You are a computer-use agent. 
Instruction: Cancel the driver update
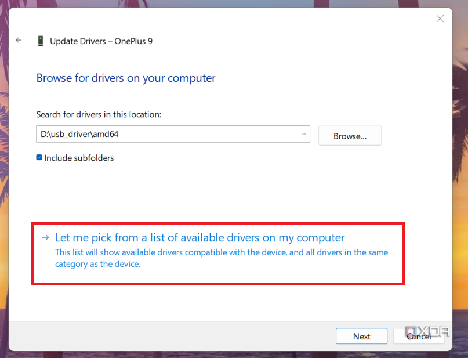(x=419, y=336)
